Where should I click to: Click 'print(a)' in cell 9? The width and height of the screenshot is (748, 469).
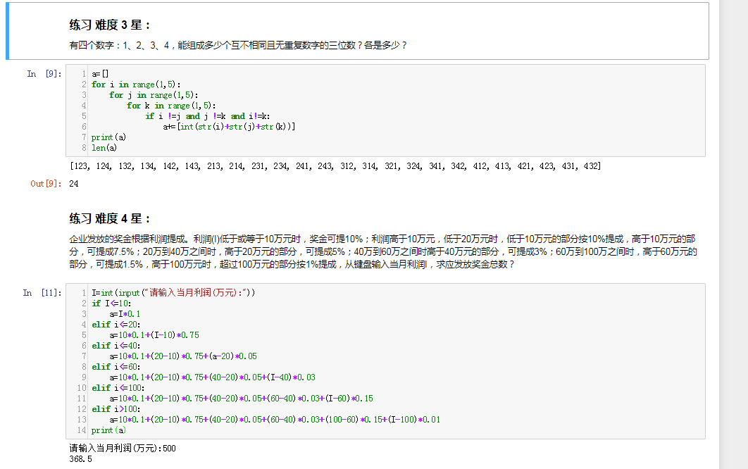108,137
